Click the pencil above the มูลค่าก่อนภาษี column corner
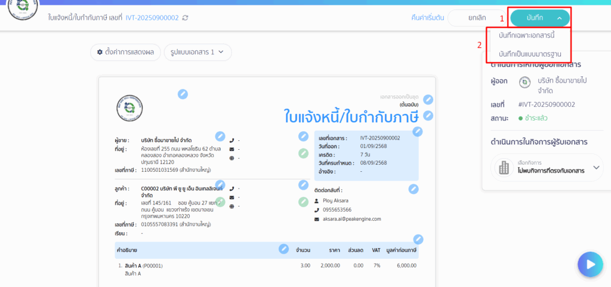Image resolution: width=611 pixels, height=287 pixels. pos(418,239)
